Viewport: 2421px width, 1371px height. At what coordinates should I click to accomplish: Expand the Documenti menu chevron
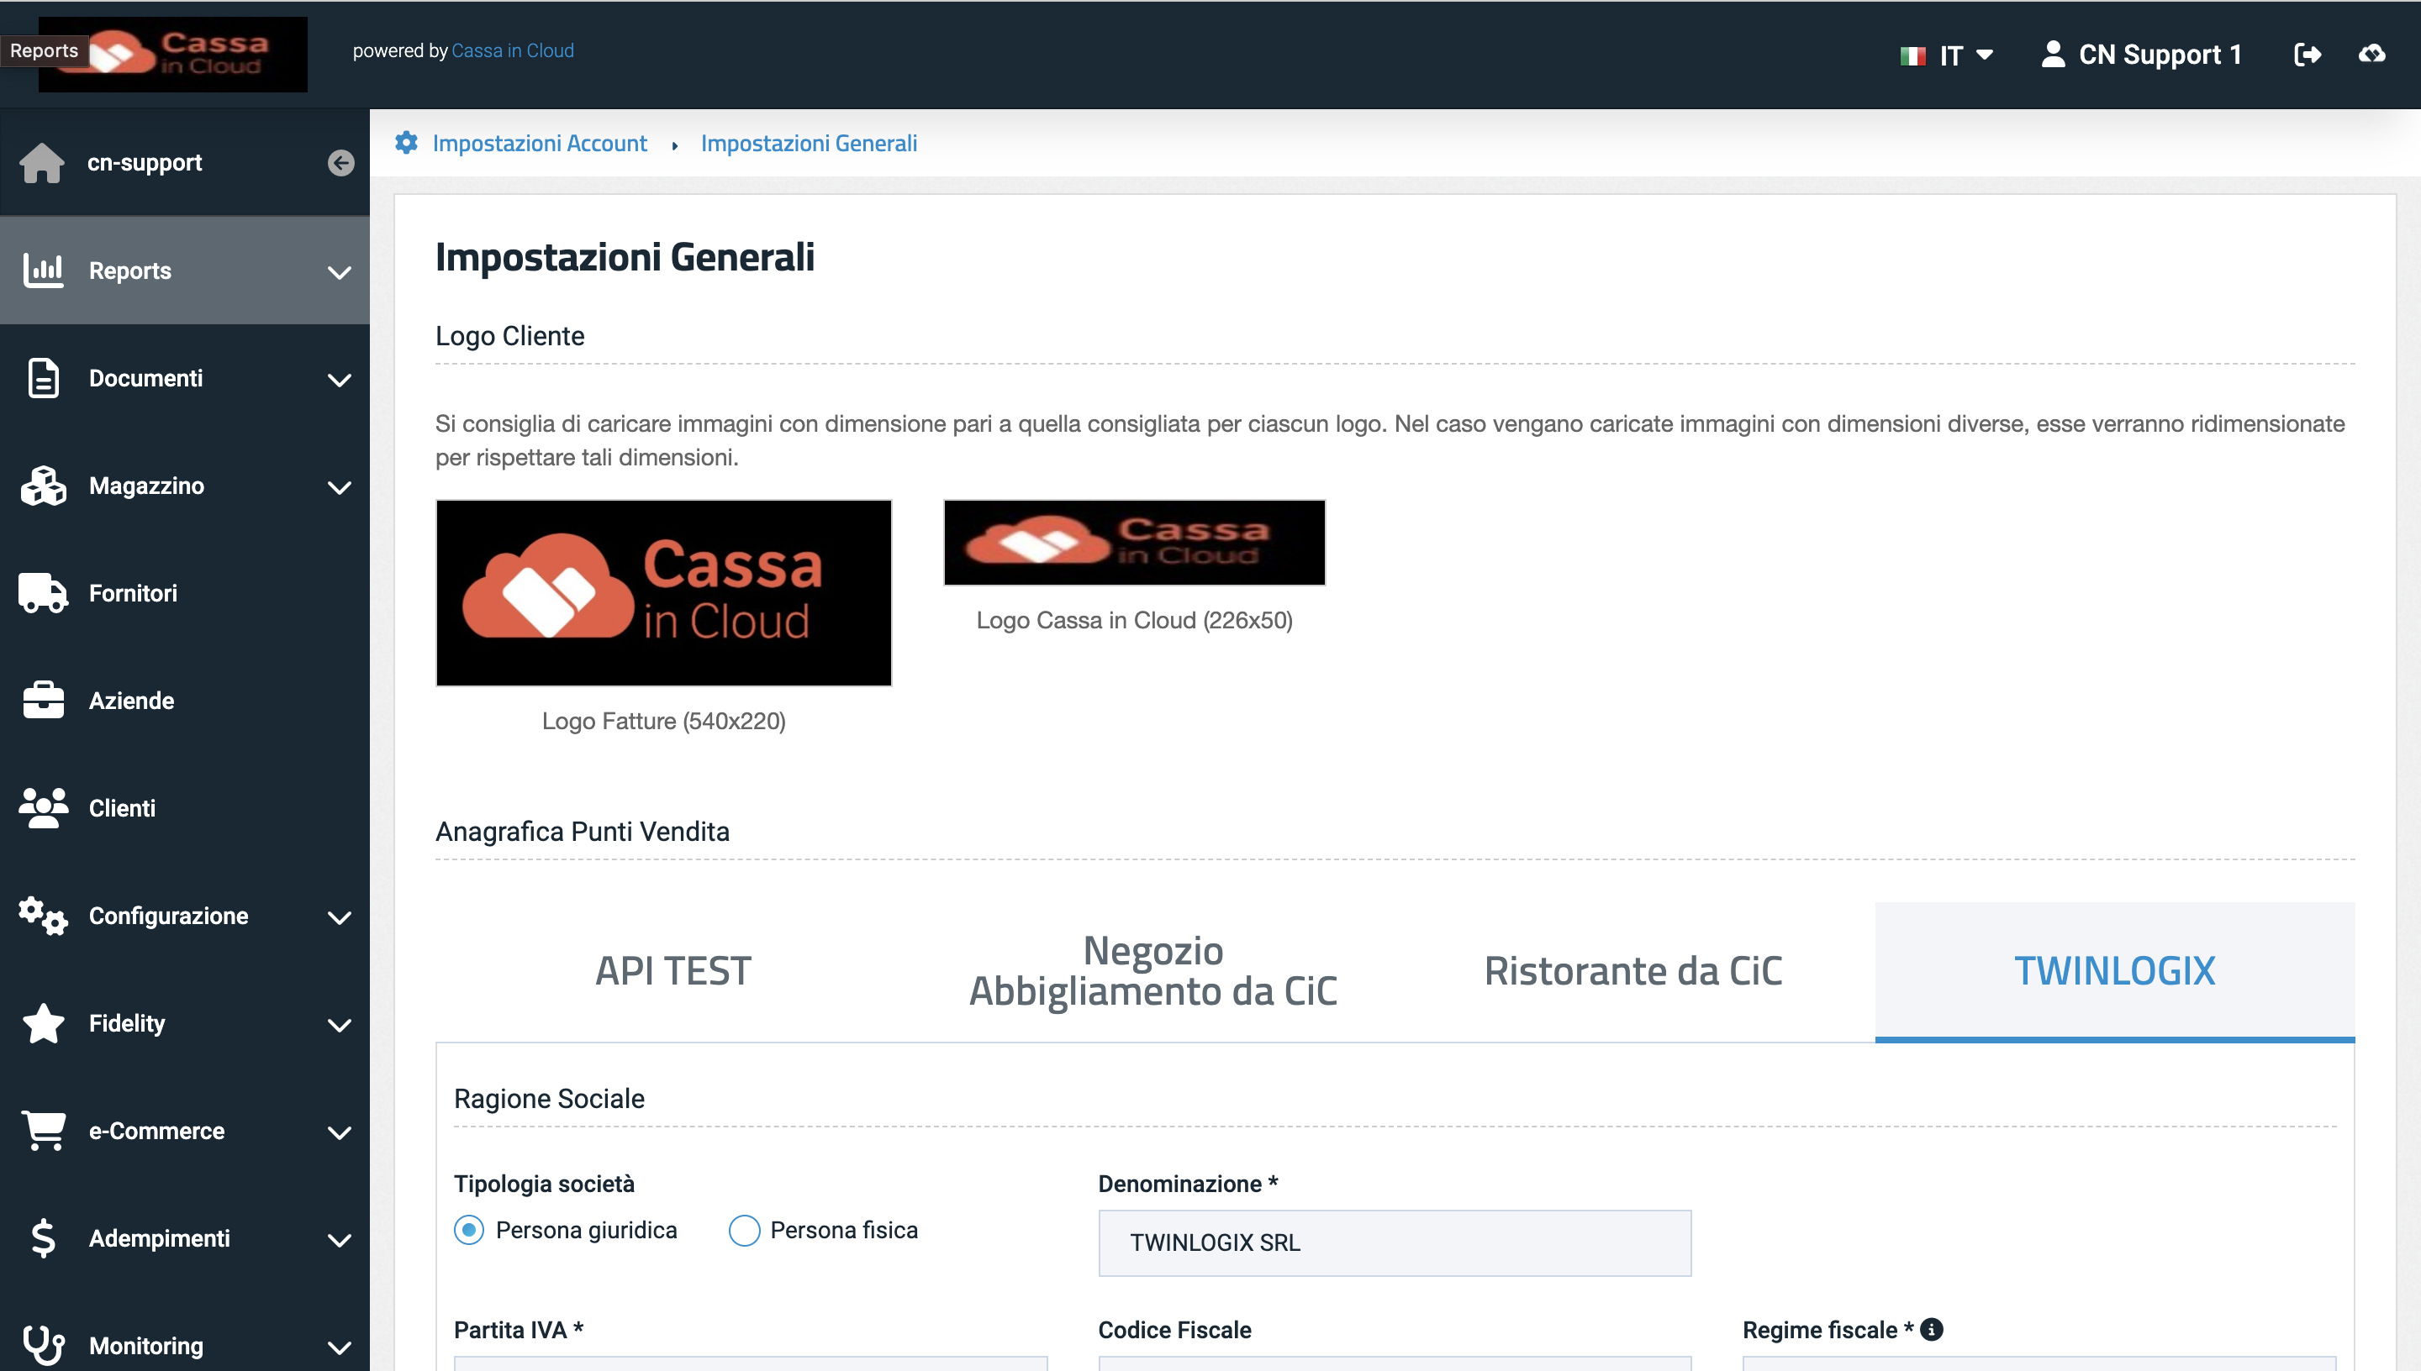point(339,380)
